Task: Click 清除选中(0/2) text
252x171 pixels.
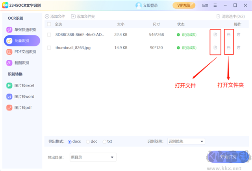Action: [x=233, y=17]
